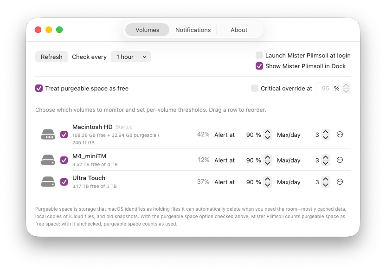Click the Critical override 95 percent field

pos(324,88)
